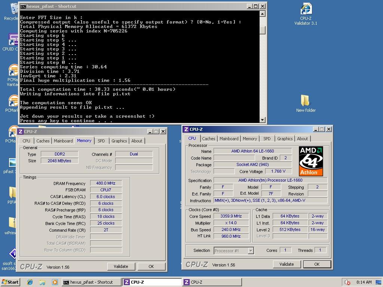Open Mainboard tab in right CPU-Z window

tap(229, 139)
